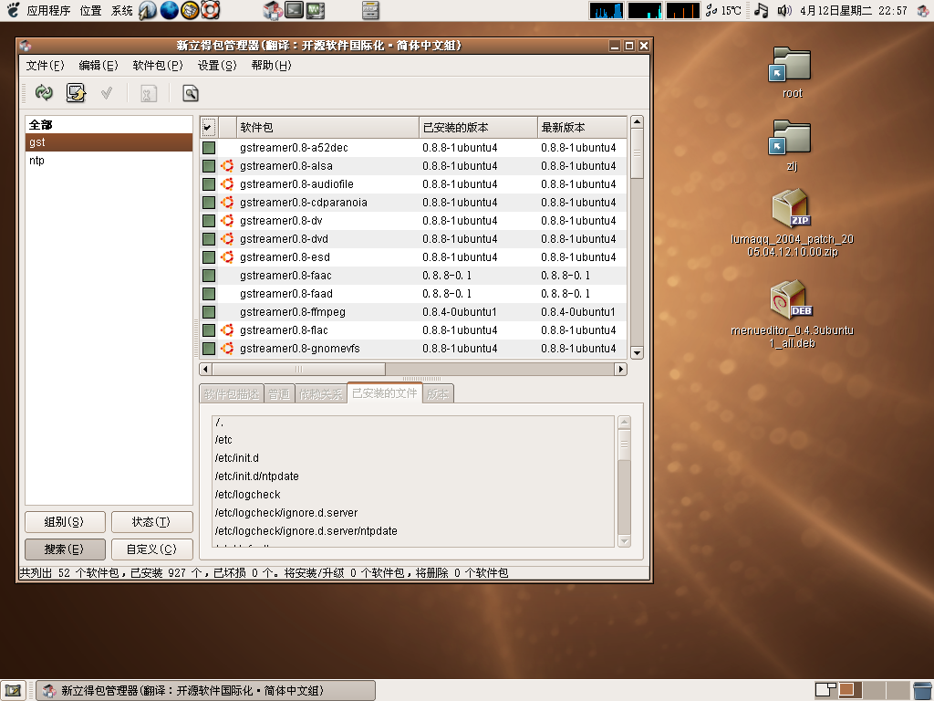Viewport: 934px width, 701px height.
Task: Open the file cabinet panel icon
Action: point(370,10)
